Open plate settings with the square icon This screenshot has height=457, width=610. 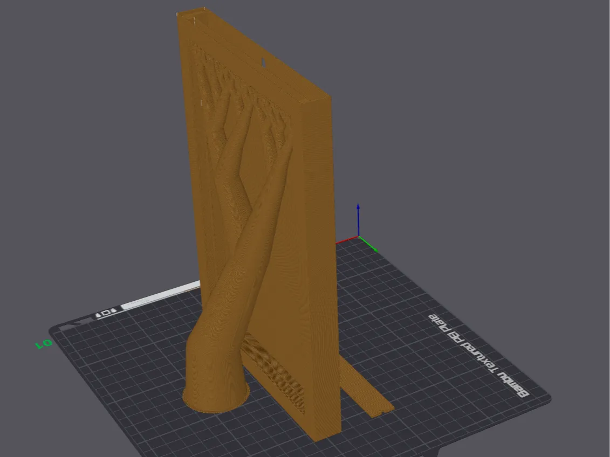(x=106, y=313)
